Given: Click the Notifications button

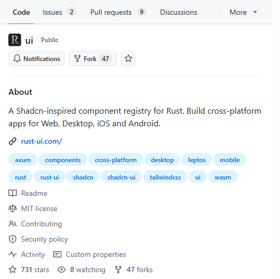Looking at the screenshot, I should click(36, 58).
